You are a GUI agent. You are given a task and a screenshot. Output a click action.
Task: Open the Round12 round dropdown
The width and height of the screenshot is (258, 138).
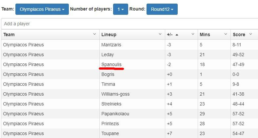(162, 9)
